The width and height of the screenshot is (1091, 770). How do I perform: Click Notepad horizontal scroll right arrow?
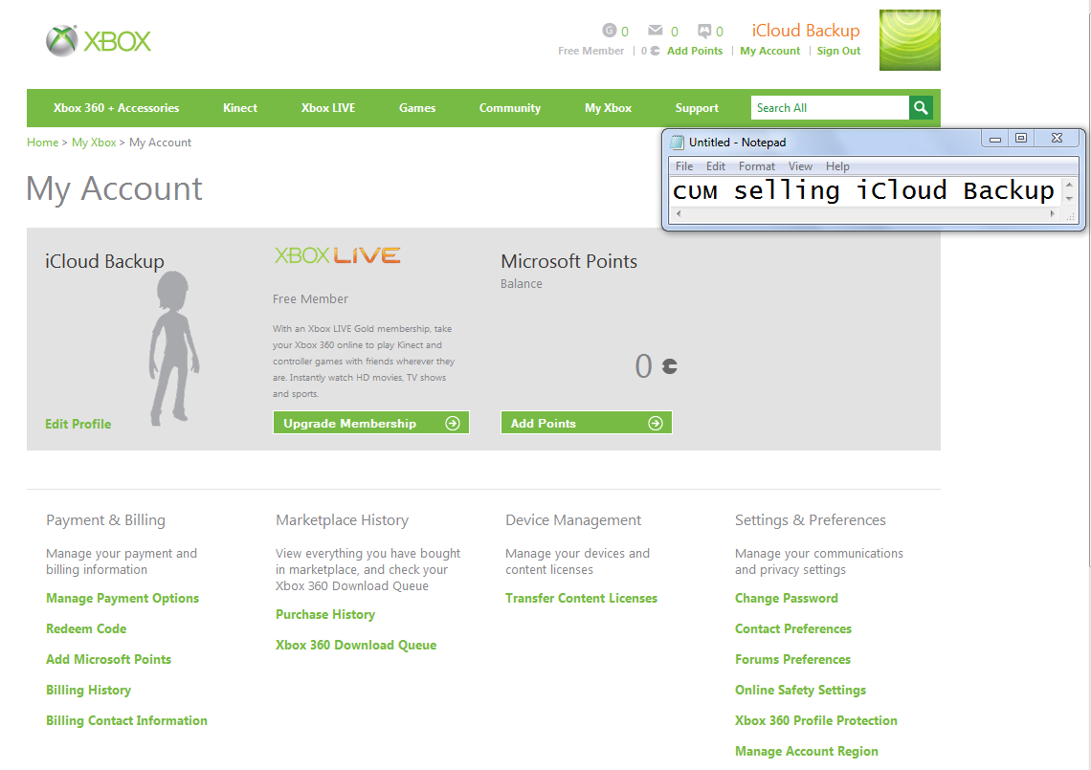(1053, 214)
